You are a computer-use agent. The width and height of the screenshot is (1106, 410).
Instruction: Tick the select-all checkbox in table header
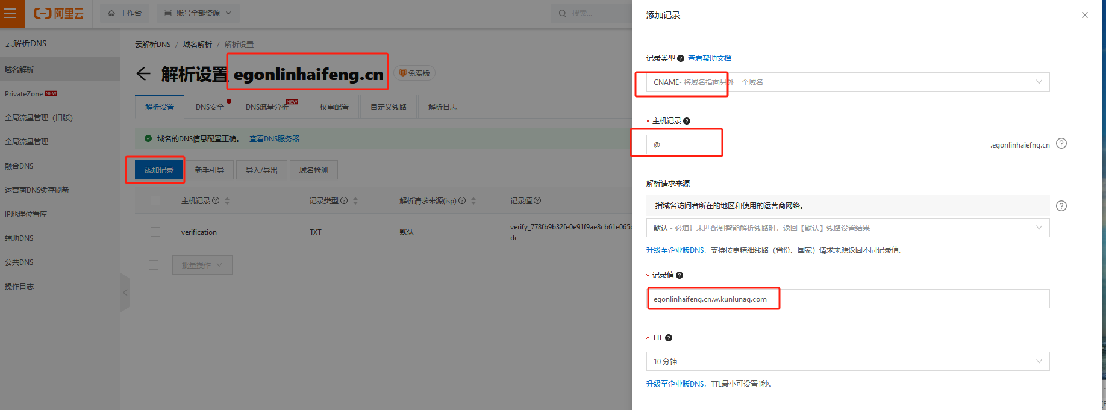155,200
